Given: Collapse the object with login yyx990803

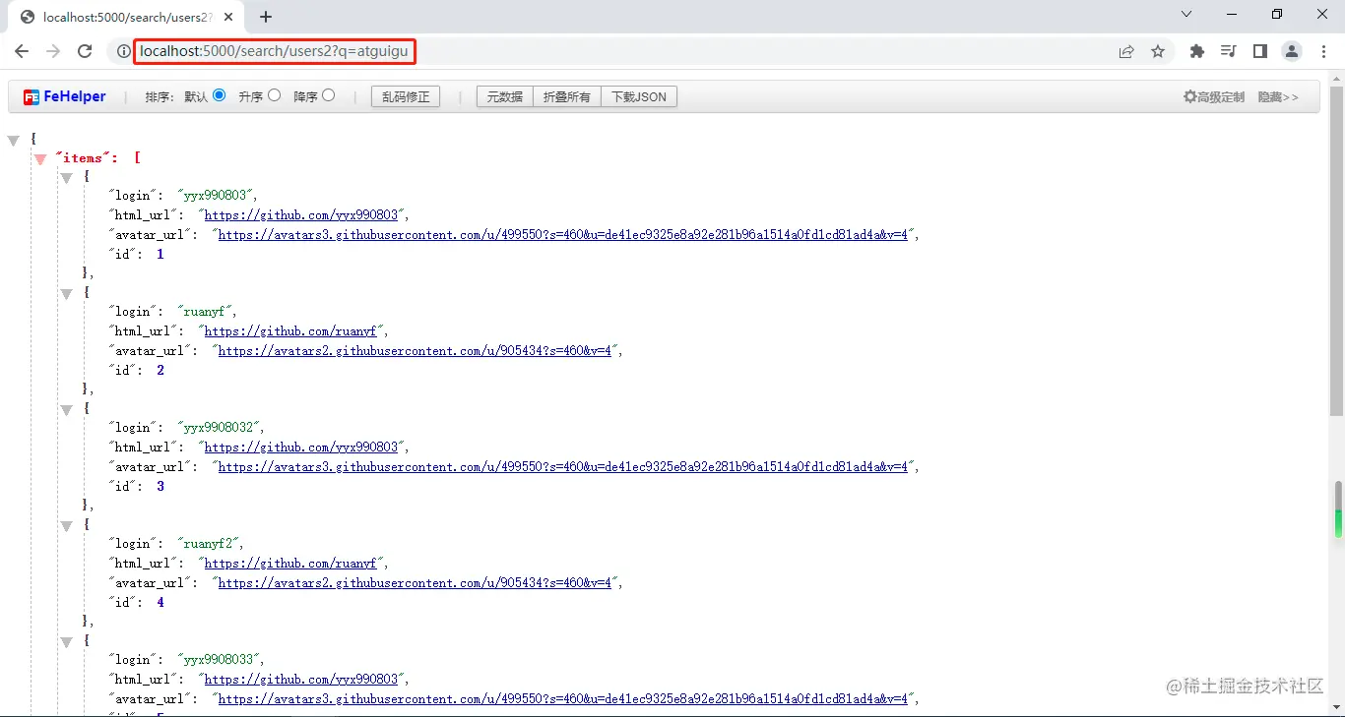Looking at the screenshot, I should [67, 178].
